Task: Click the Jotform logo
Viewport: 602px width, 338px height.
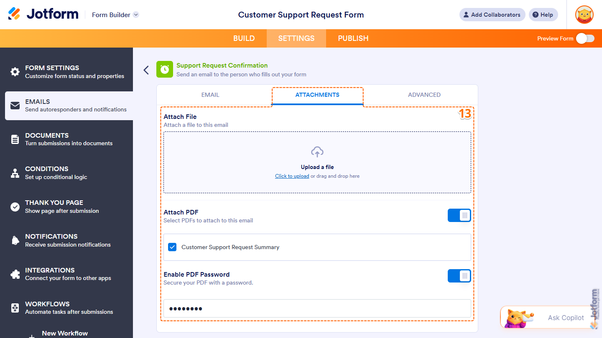Action: click(43, 14)
